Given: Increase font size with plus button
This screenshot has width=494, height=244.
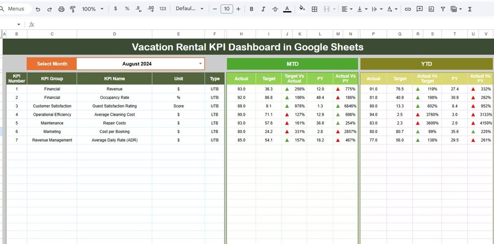Looking at the screenshot, I should coord(238,9).
